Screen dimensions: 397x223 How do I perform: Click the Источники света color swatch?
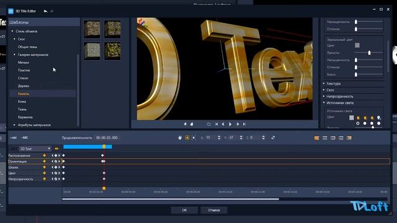pos(352,118)
